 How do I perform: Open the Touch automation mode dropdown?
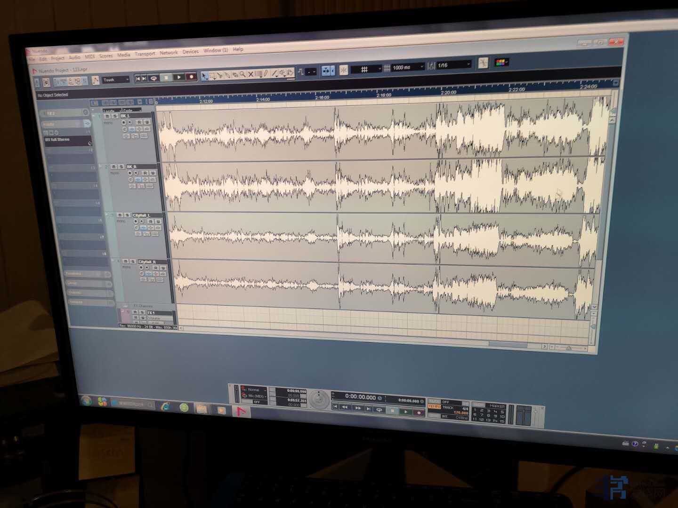116,80
